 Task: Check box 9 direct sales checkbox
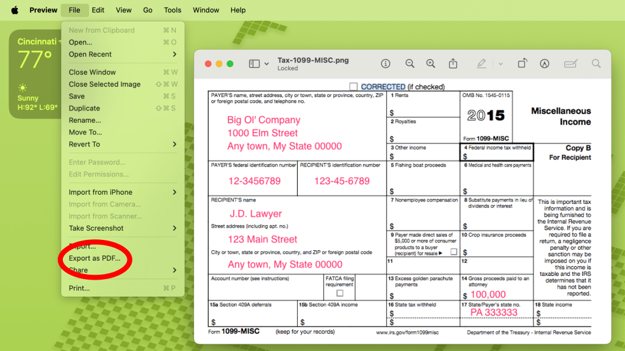453,251
